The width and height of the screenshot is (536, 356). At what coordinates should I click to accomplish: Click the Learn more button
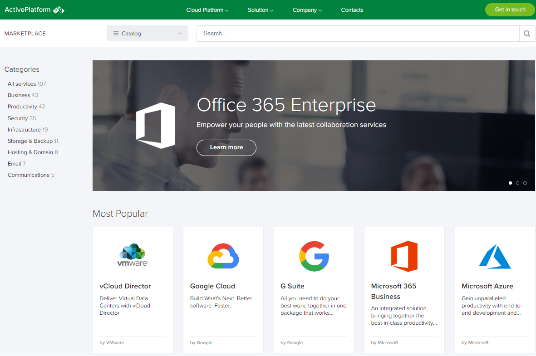[x=226, y=147]
